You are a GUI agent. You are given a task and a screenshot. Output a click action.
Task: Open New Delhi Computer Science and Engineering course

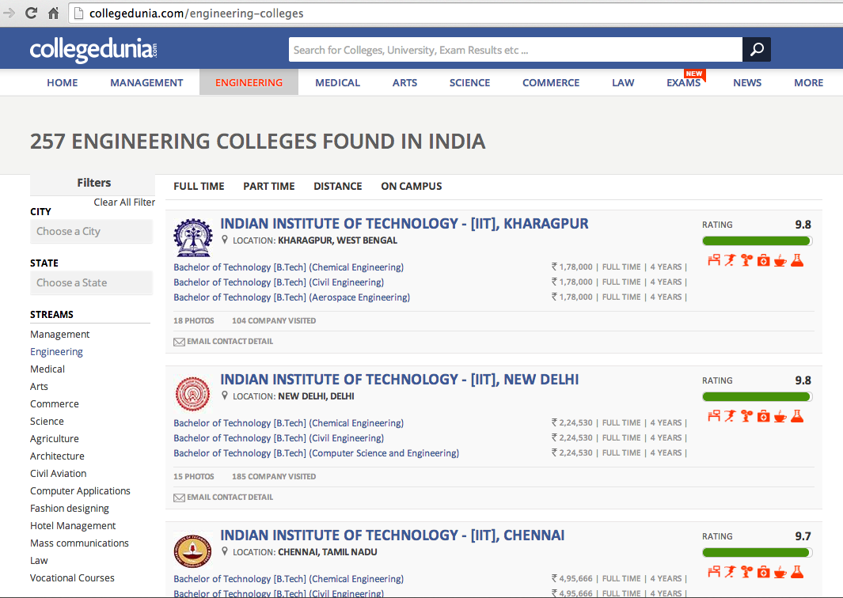(x=316, y=453)
